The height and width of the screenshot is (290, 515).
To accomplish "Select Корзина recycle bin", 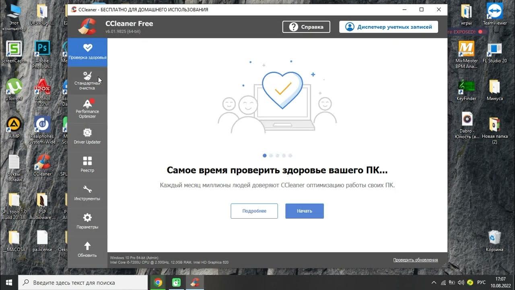I will click(x=494, y=241).
